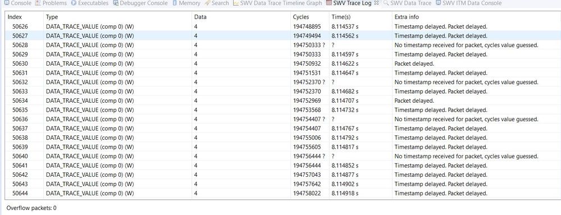Viewport: 561px width, 215px height.
Task: Click cycles value 194749494
Action: [x=307, y=36]
